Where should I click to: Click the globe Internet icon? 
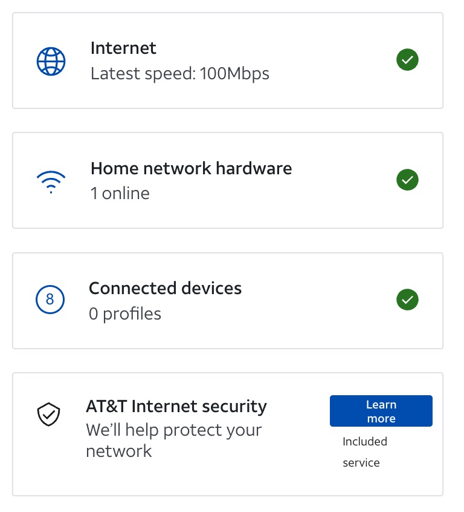(51, 61)
